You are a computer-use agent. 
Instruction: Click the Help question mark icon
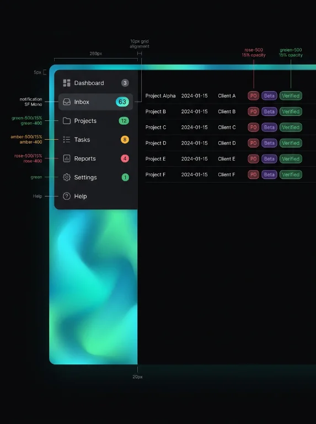[x=67, y=197]
